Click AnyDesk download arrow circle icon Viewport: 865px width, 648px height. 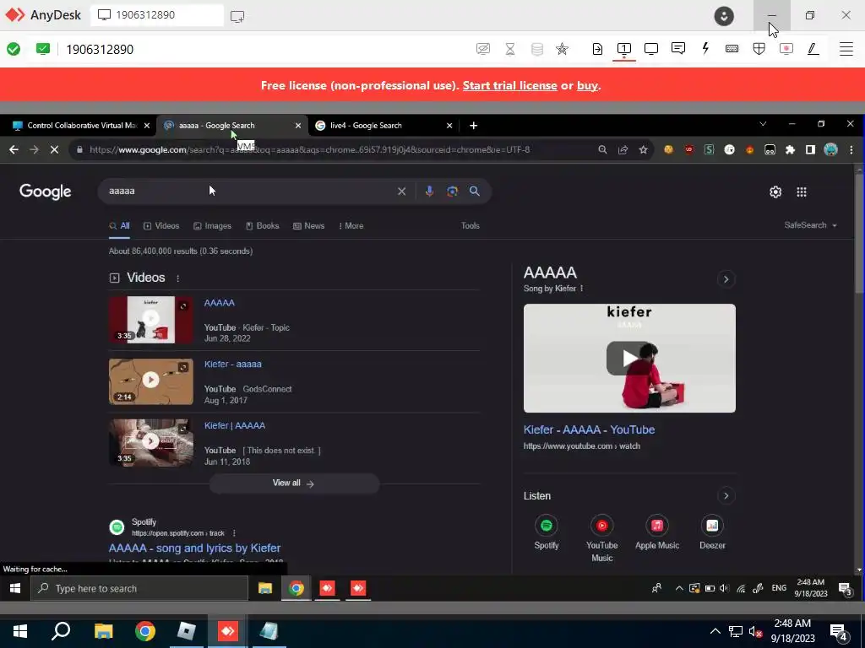pos(724,16)
